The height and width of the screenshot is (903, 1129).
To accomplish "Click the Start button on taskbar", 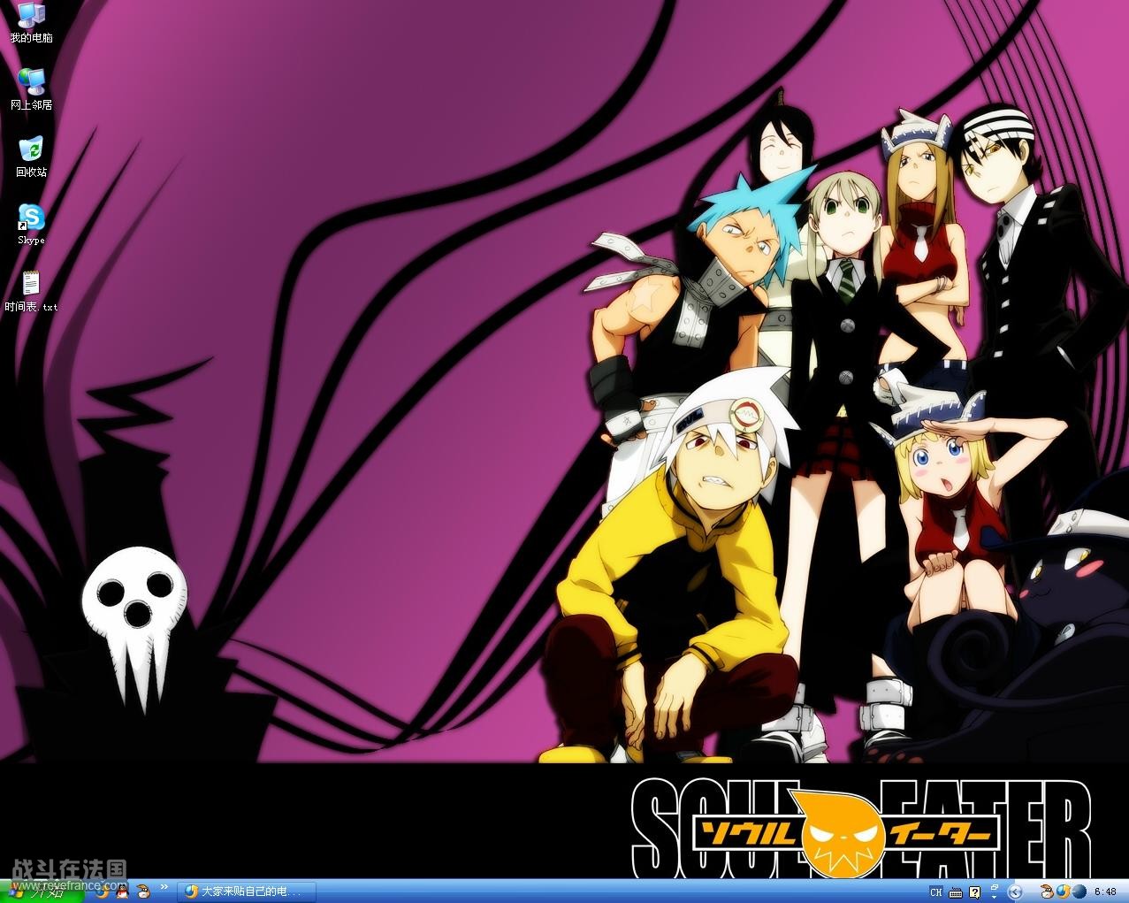I will point(42,891).
